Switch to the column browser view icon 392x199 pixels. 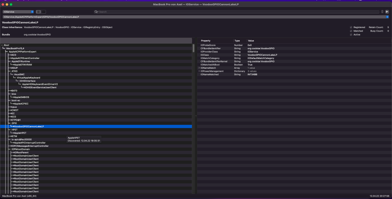point(43,12)
